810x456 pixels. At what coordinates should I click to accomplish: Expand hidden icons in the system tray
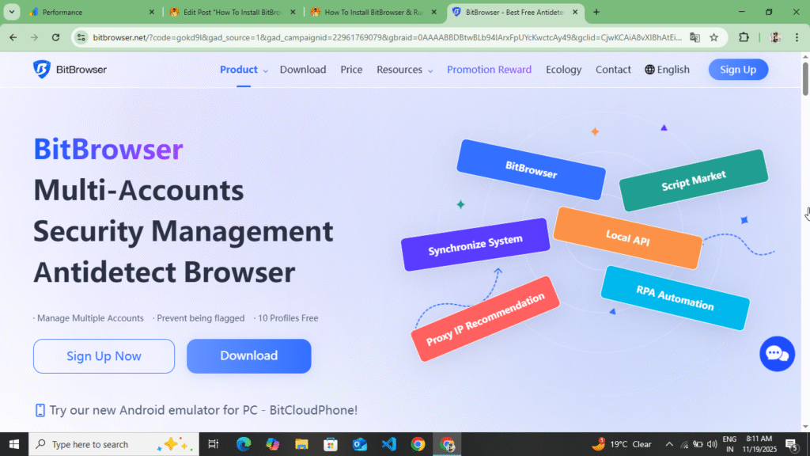(x=668, y=444)
